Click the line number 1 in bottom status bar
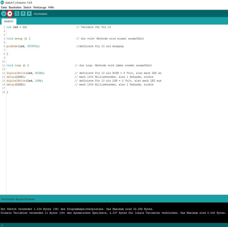This screenshot has width=228, height=227. [2, 226]
